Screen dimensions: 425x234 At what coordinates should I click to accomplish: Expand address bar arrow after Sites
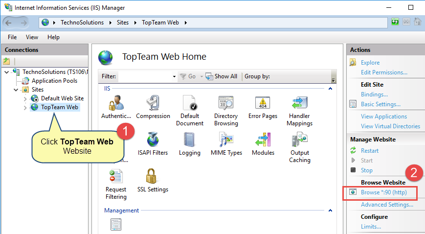(135, 23)
